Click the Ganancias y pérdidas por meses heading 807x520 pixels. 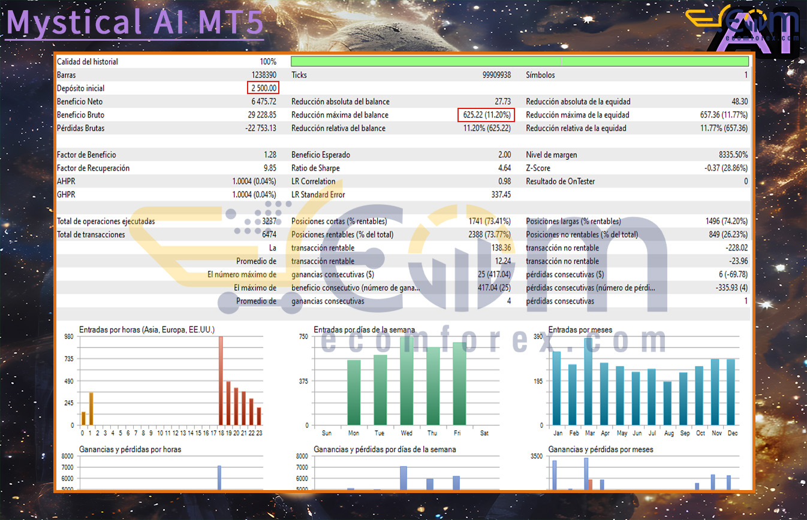click(601, 449)
